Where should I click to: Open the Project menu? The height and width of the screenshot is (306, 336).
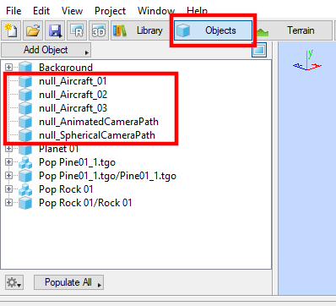[x=111, y=11]
